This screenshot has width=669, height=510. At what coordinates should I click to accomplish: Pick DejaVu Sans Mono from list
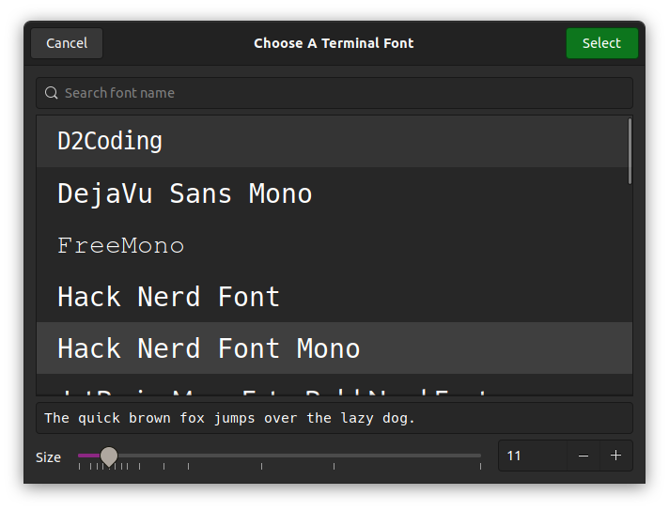pyautogui.click(x=333, y=193)
